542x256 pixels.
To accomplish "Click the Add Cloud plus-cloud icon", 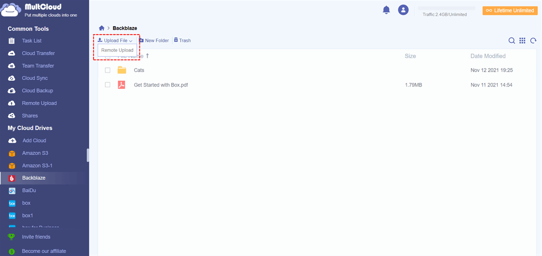I will click(12, 141).
